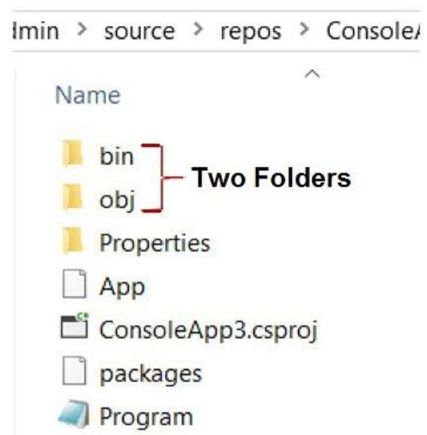
Task: Click the ConsoleApp3.csproj project icon
Action: point(74,326)
